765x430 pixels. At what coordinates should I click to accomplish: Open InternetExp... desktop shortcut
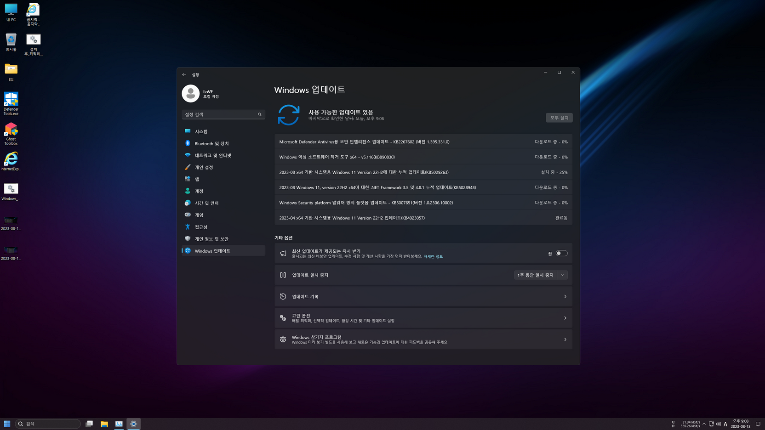[x=11, y=161]
